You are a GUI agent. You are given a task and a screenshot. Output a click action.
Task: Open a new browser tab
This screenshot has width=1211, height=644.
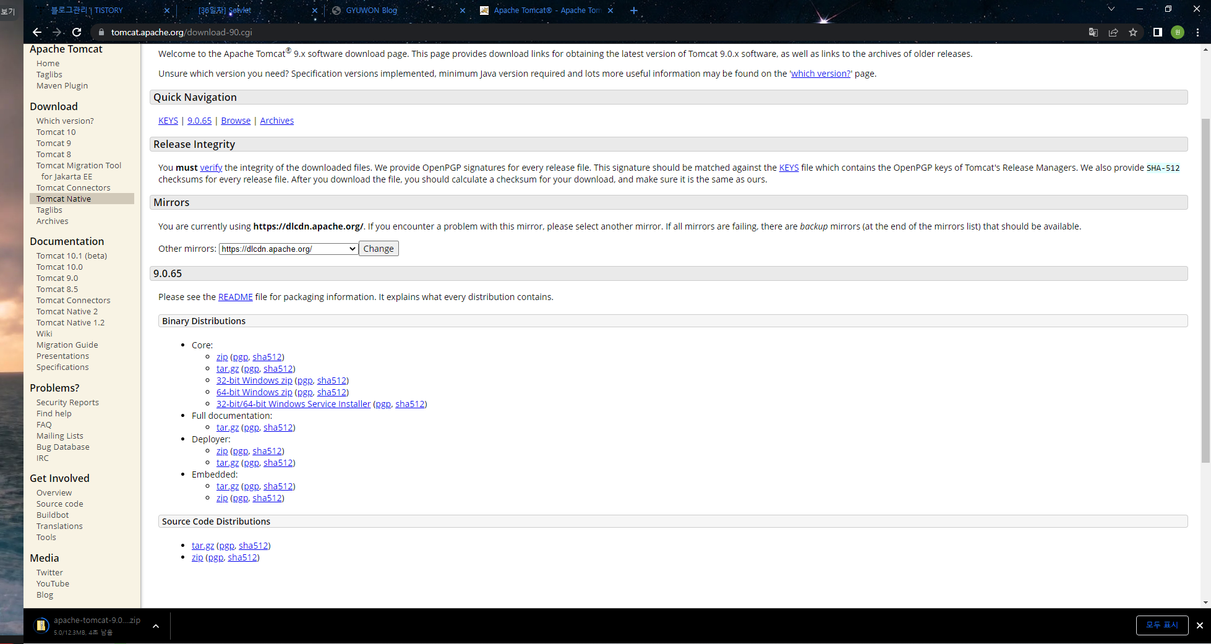click(634, 11)
